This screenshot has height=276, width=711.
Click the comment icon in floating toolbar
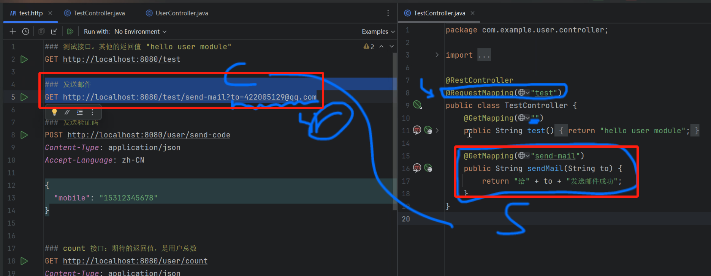point(67,112)
